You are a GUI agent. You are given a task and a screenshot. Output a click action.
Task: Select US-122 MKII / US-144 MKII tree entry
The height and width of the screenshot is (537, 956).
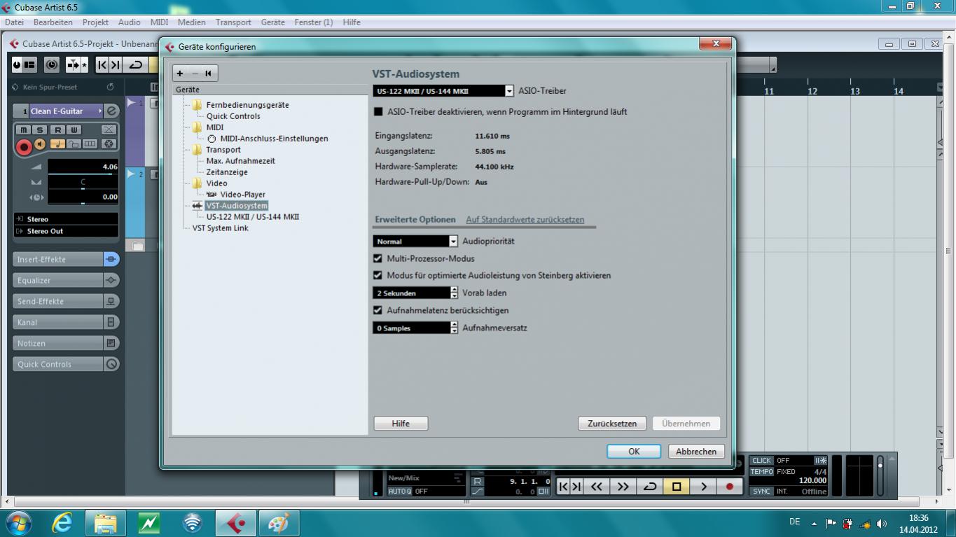point(252,217)
